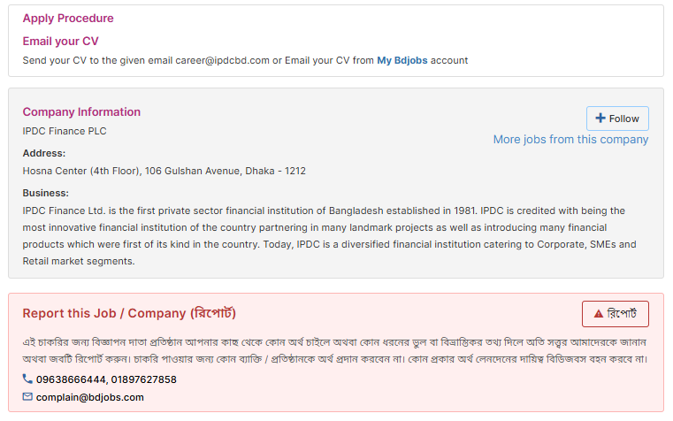This screenshot has width=673, height=421.
Task: Click the Company Information heading
Action: click(x=81, y=112)
